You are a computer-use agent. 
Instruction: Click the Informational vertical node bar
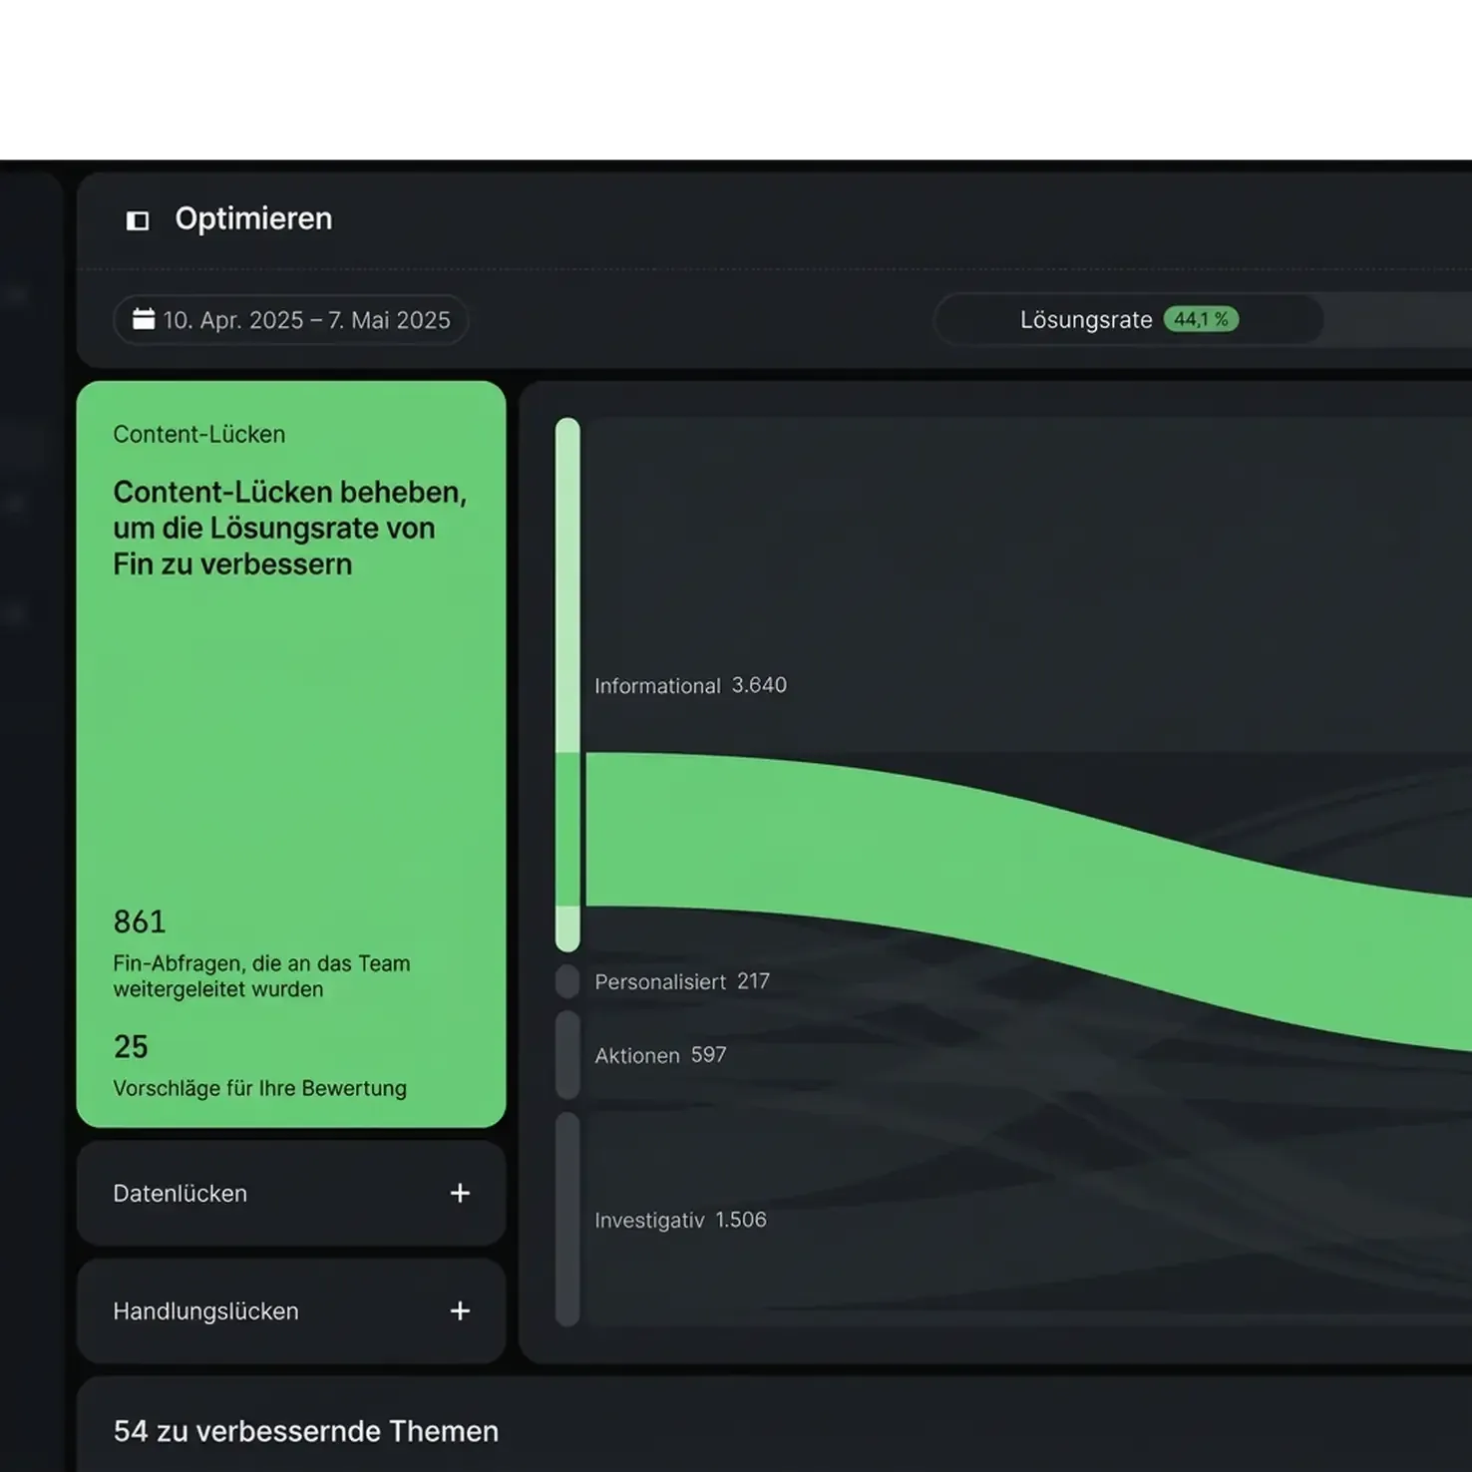[x=567, y=684]
